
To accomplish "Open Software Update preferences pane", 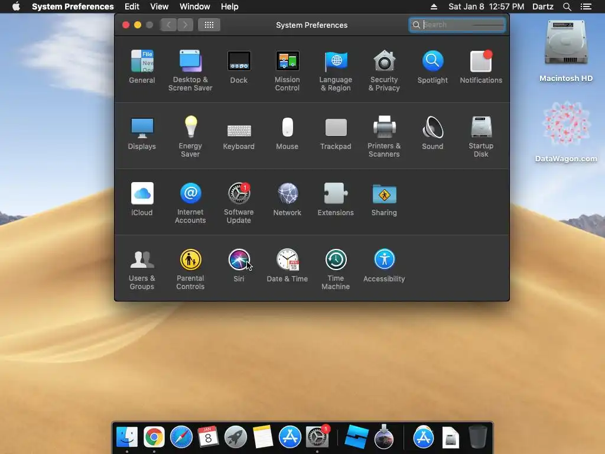I will click(239, 203).
